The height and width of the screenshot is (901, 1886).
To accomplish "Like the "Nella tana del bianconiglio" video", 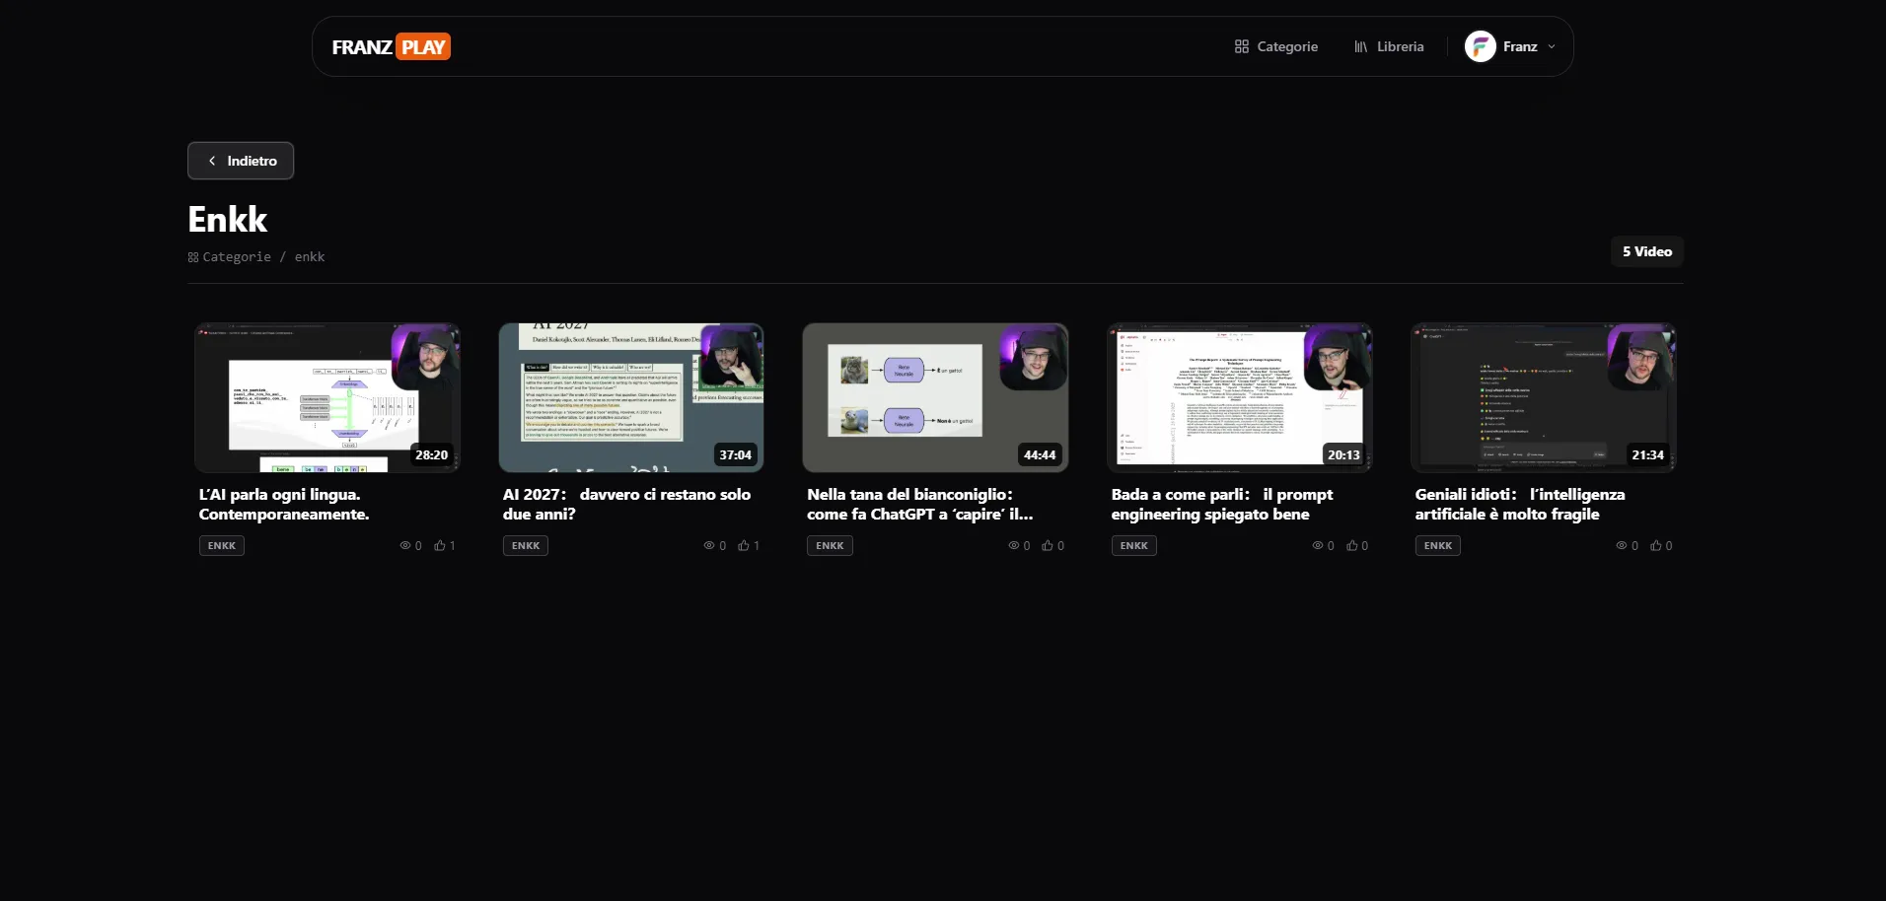I will pos(1048,546).
